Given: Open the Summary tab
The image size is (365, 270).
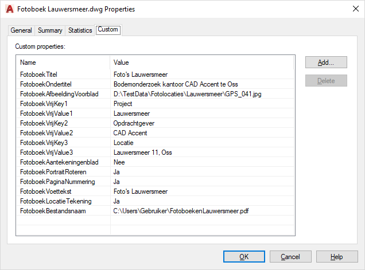Looking at the screenshot, I should point(50,30).
